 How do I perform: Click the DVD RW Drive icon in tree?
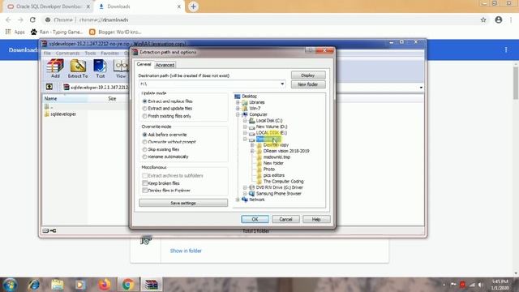tap(252, 187)
